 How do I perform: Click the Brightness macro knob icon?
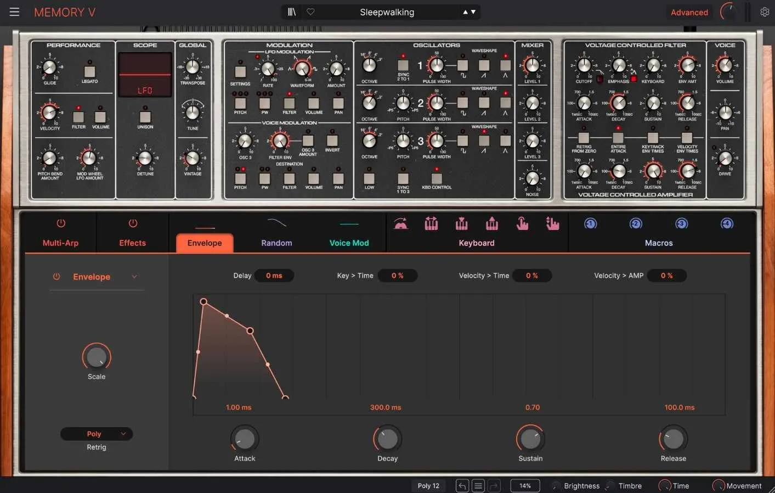pos(556,486)
